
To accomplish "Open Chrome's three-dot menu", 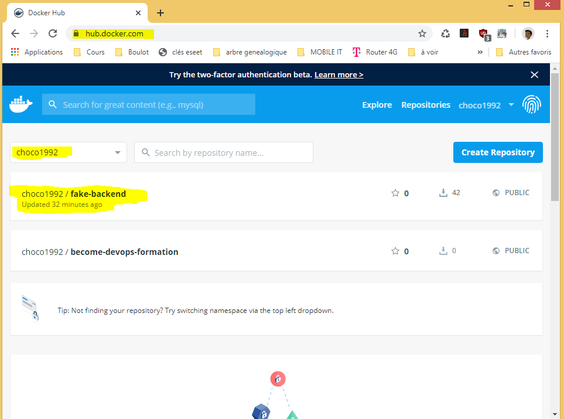I will tap(547, 33).
